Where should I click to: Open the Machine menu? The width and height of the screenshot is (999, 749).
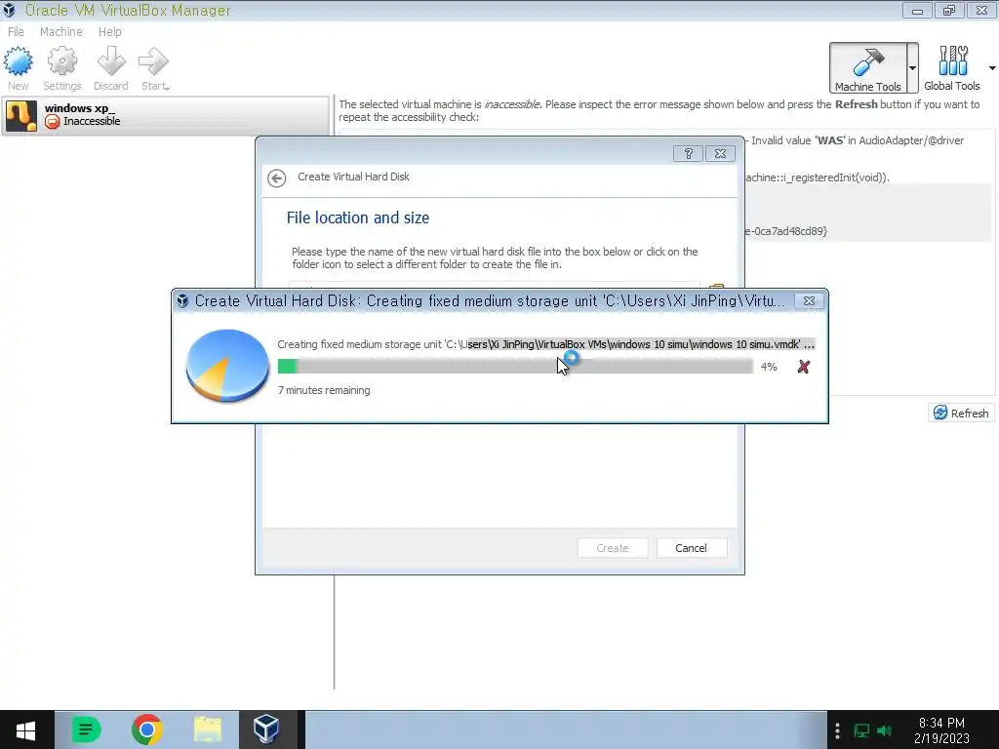tap(61, 32)
